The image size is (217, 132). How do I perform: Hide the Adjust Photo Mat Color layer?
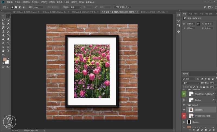(184, 94)
